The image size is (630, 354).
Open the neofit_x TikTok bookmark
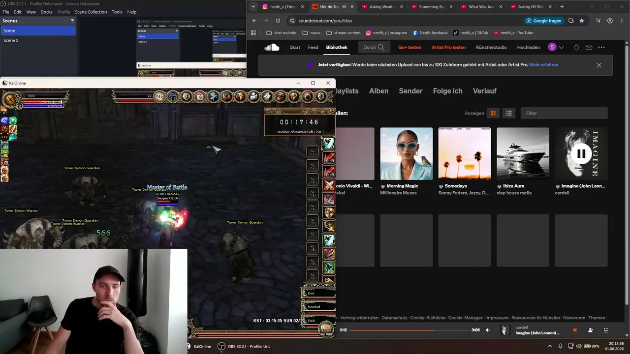[x=471, y=33]
